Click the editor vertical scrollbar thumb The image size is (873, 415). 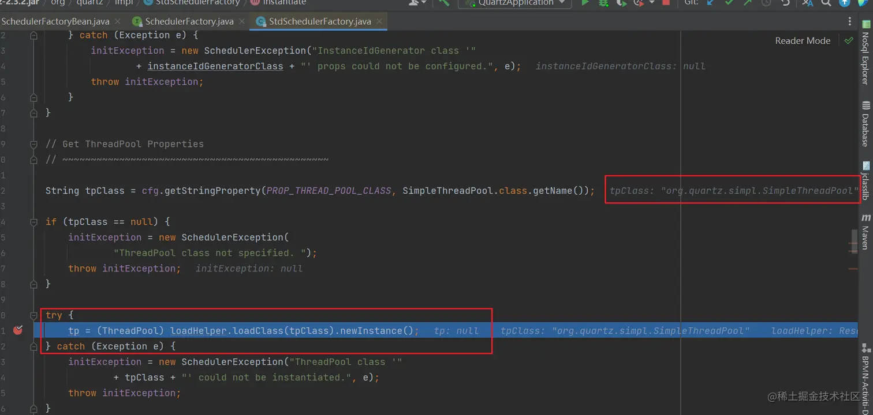coord(855,241)
